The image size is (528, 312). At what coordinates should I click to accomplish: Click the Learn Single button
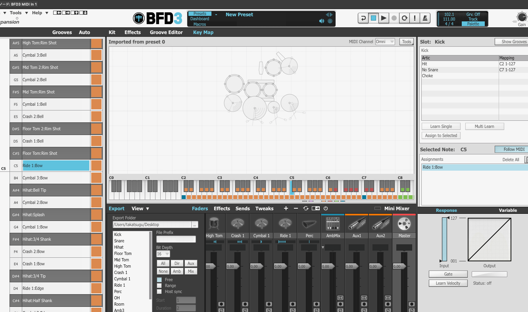click(441, 126)
